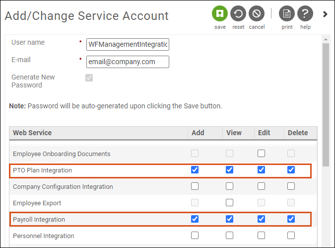Click the green save icon
This screenshot has width=335, height=248.
(x=220, y=14)
